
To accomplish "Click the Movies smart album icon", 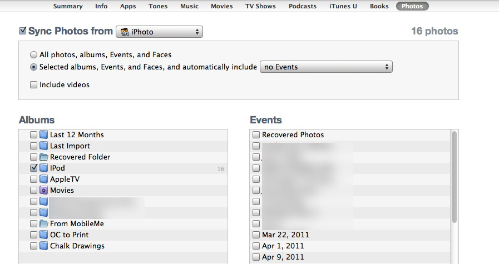I will pyautogui.click(x=43, y=190).
